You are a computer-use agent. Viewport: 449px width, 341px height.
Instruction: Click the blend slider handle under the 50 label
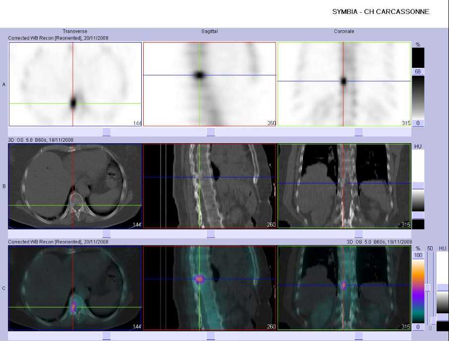pos(428,288)
